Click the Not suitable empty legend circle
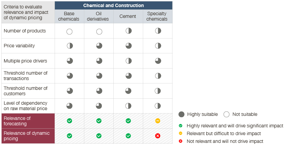 (x=227, y=114)
